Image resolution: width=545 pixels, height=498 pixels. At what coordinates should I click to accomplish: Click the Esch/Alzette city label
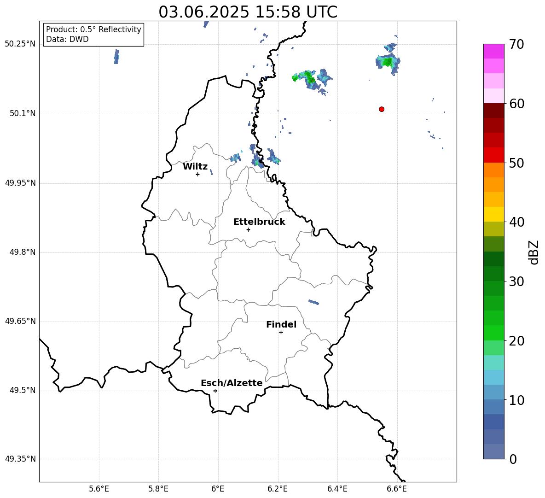click(x=232, y=383)
